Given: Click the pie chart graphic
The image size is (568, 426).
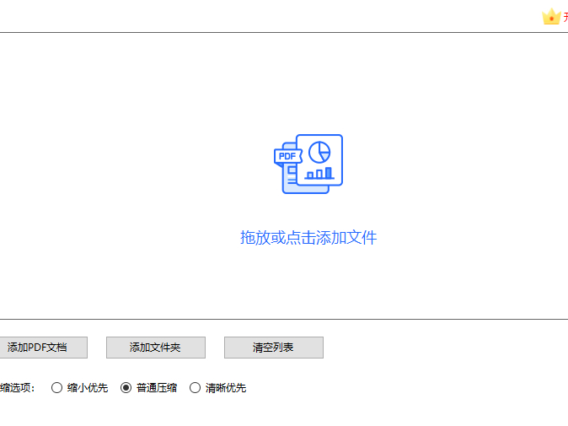Looking at the screenshot, I should [x=319, y=152].
